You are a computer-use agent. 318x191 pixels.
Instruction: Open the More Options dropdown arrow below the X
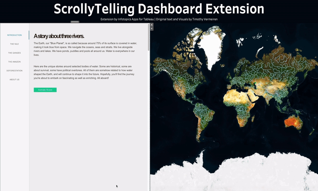coord(152,29)
